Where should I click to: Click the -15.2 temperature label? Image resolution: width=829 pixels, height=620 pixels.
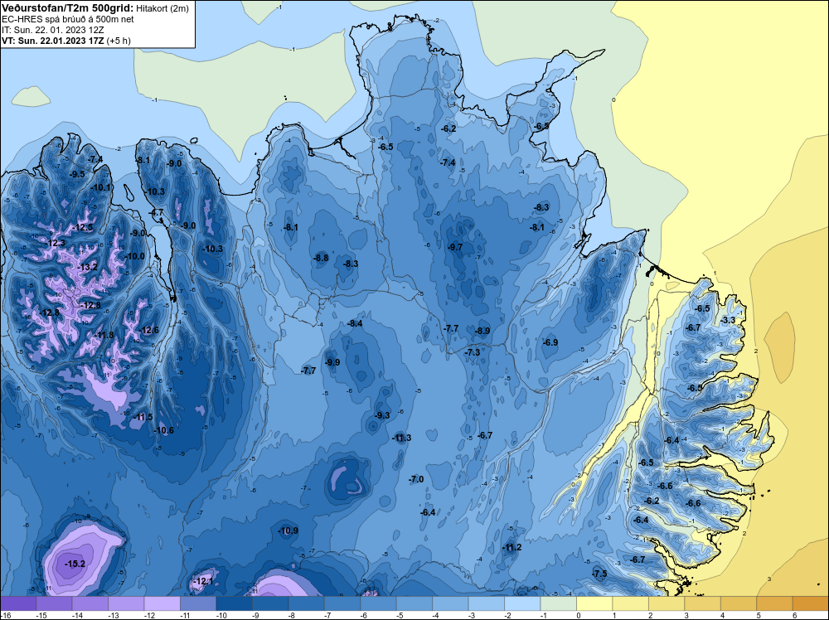tap(75, 564)
